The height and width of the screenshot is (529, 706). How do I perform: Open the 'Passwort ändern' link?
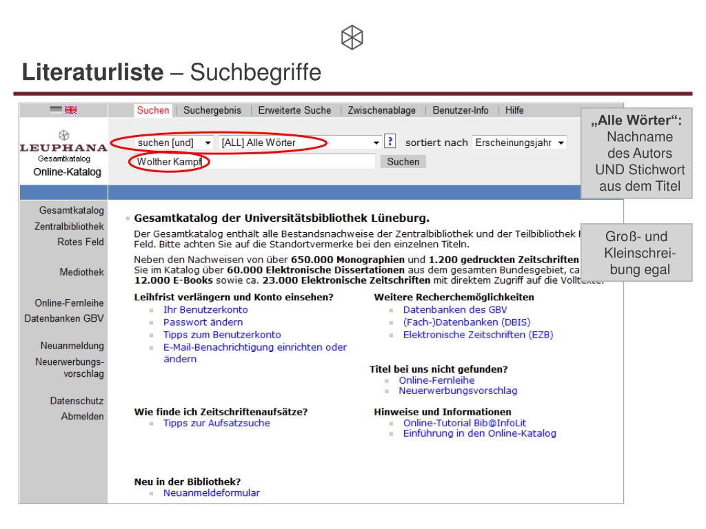[x=203, y=322]
